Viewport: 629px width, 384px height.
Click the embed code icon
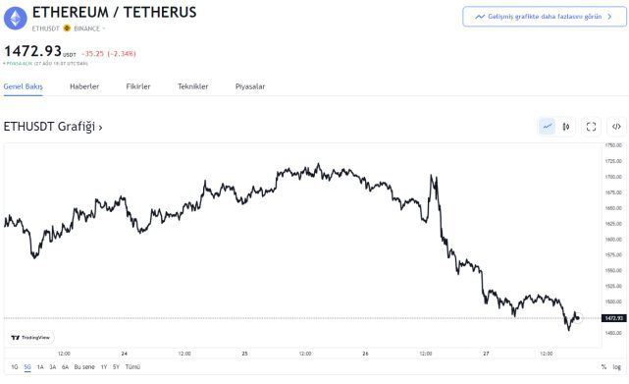(x=616, y=127)
